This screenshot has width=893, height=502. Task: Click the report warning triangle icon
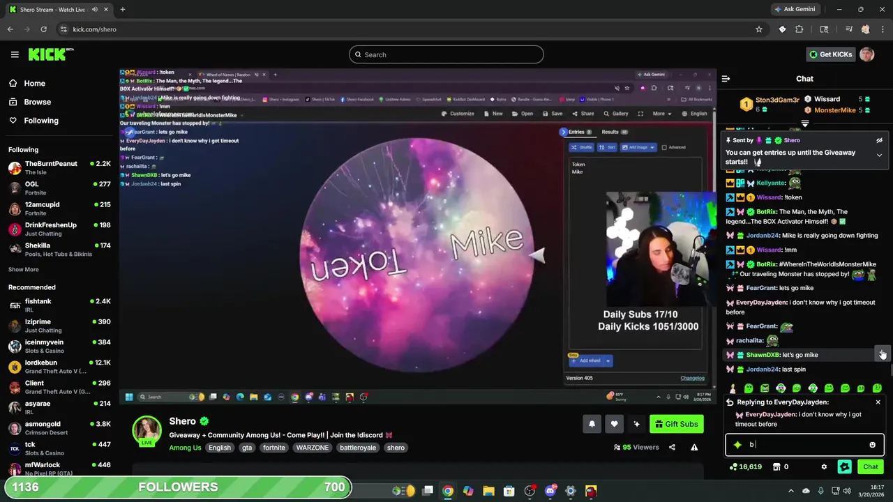pos(694,448)
